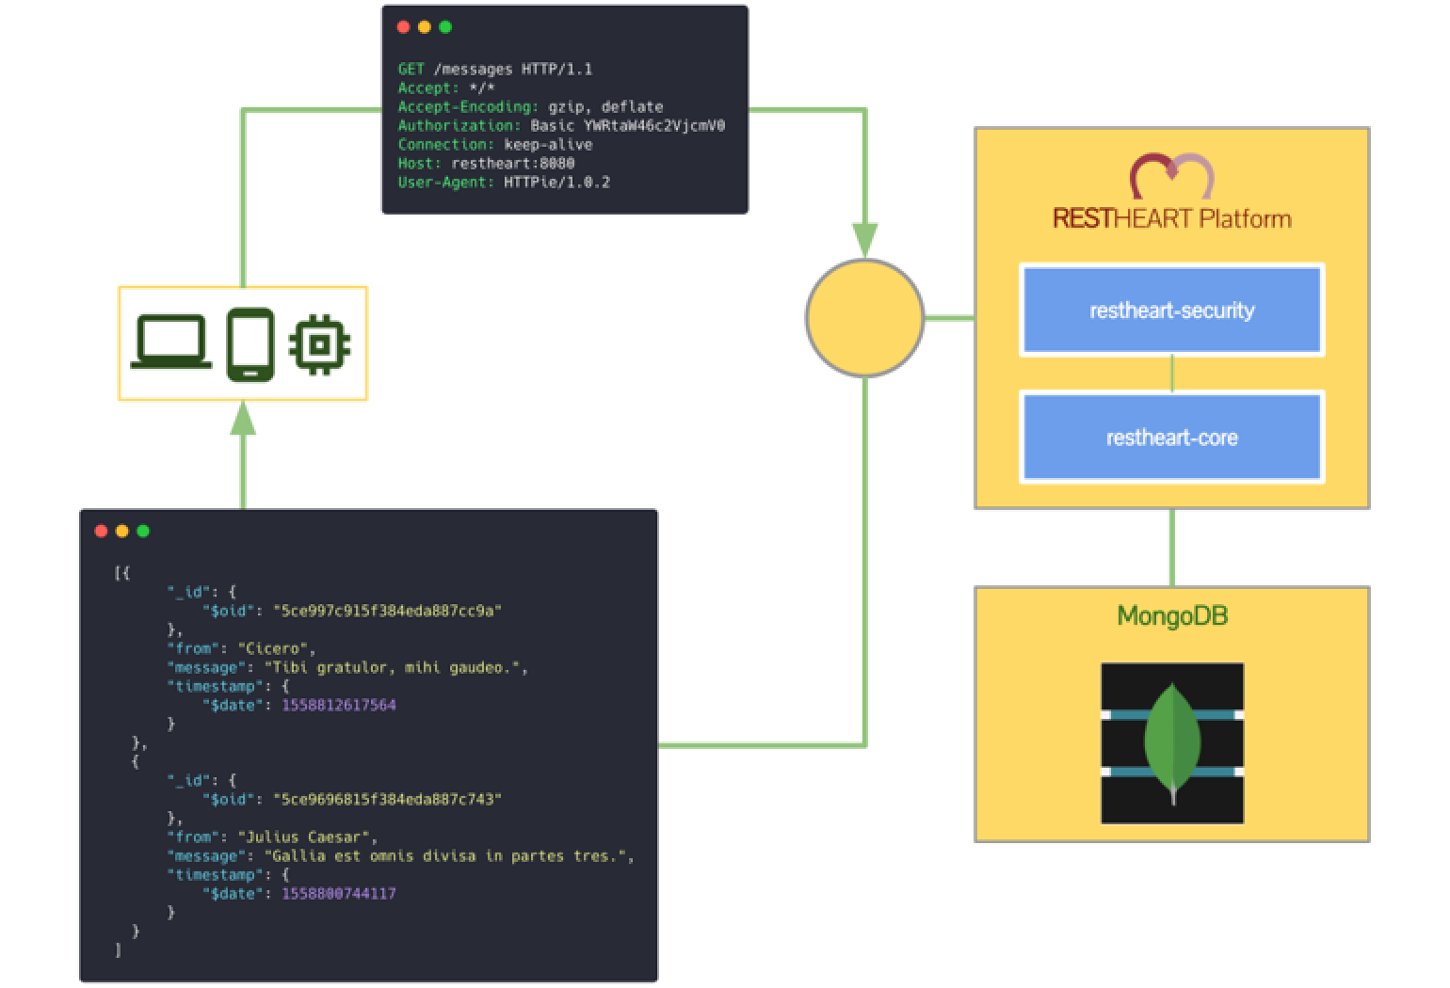The height and width of the screenshot is (988, 1450).
Task: Click the red dot in request terminal
Action: pos(403,27)
